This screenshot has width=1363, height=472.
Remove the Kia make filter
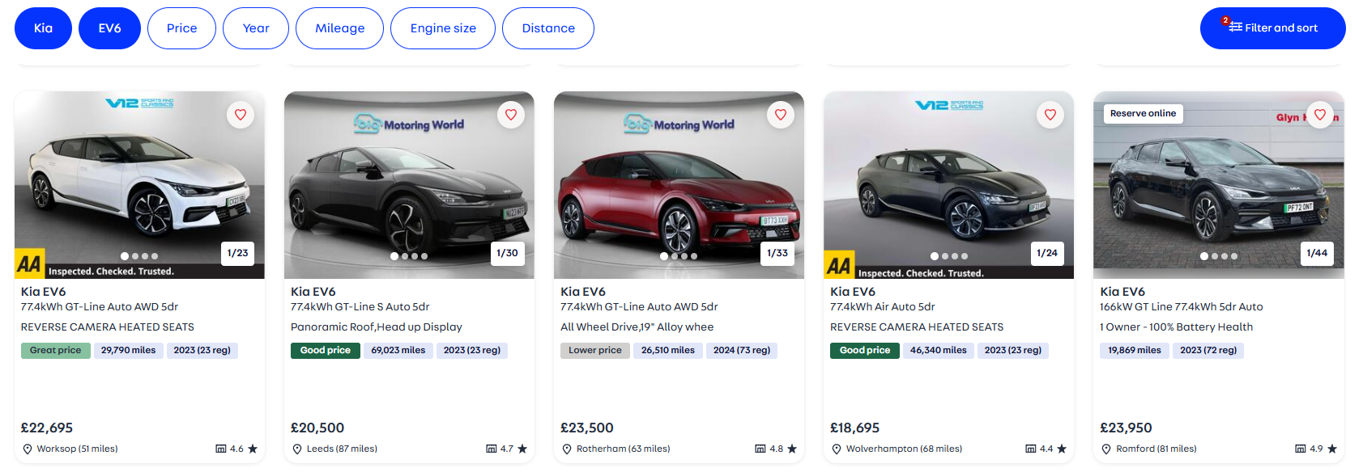(x=43, y=28)
